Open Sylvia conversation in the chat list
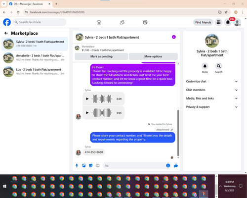 [35, 44]
